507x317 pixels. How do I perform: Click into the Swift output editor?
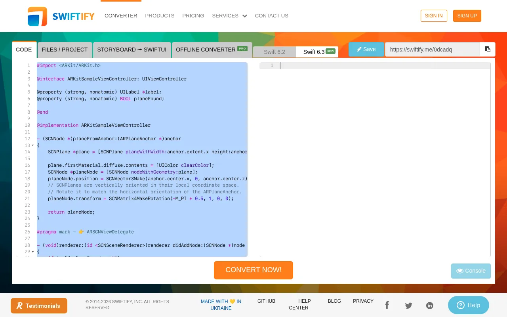coord(375,159)
